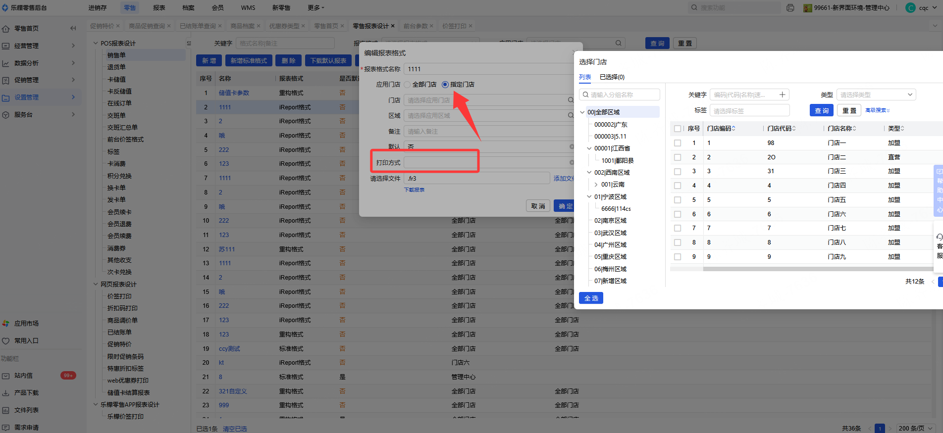Screen dimensions: 943x433
Task: Open 站内信 mail icon
Action: (6, 376)
